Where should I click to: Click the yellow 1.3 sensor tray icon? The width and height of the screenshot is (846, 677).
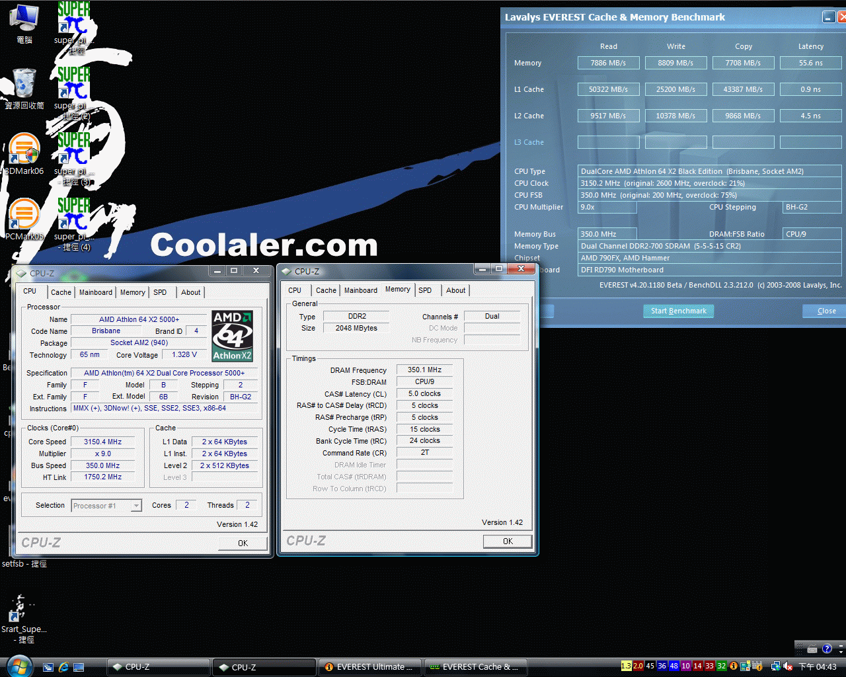coord(626,666)
